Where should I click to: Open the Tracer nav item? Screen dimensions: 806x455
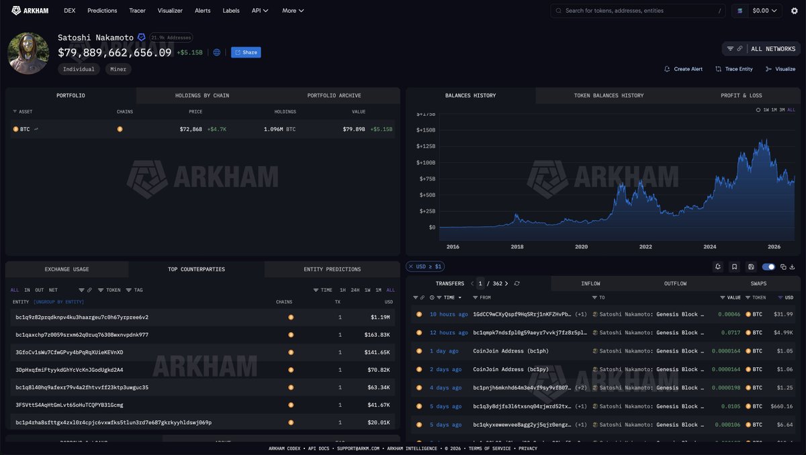(137, 11)
